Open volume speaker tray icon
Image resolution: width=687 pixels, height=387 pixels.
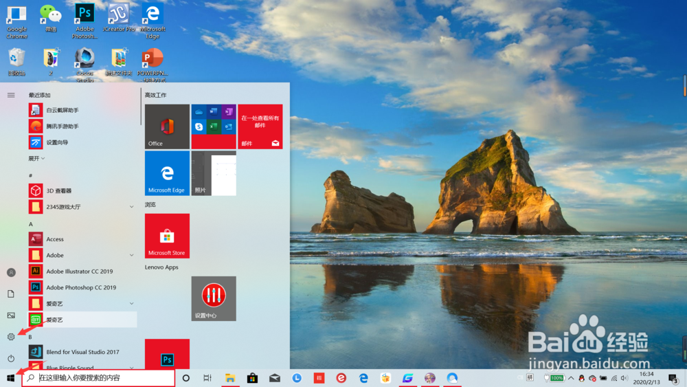point(624,378)
